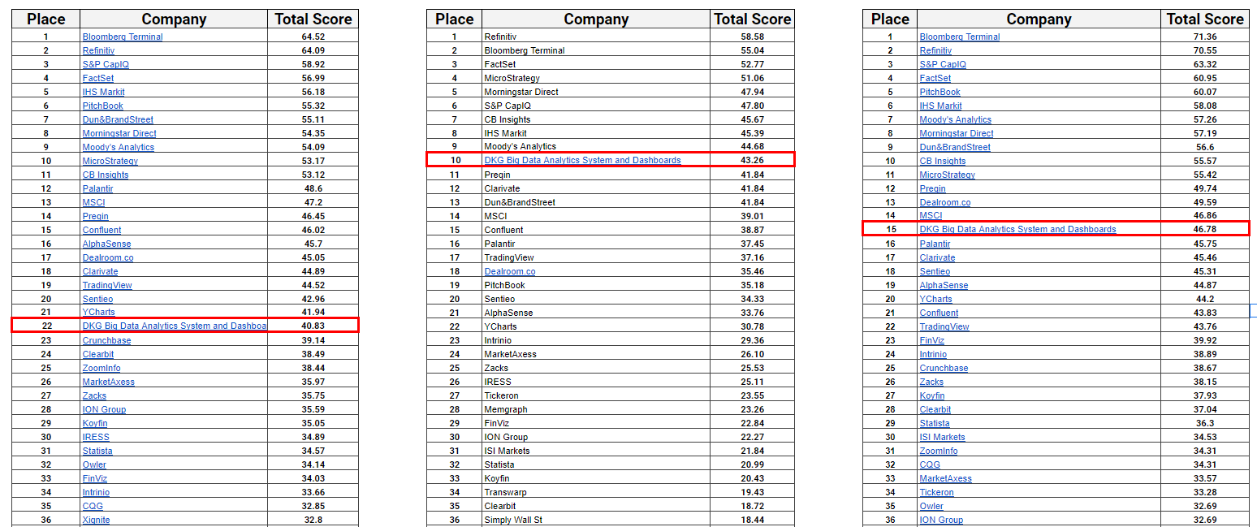Open the Tickeron link scoring 33.28
The image size is (1257, 527).
(x=936, y=492)
